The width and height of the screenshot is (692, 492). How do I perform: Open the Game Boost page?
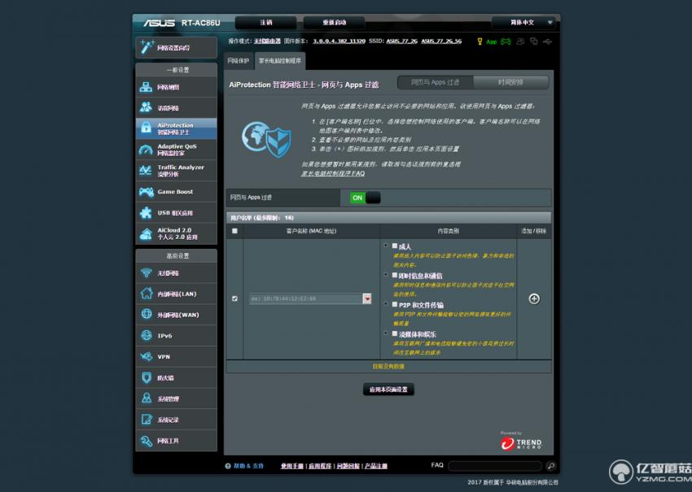(x=176, y=191)
